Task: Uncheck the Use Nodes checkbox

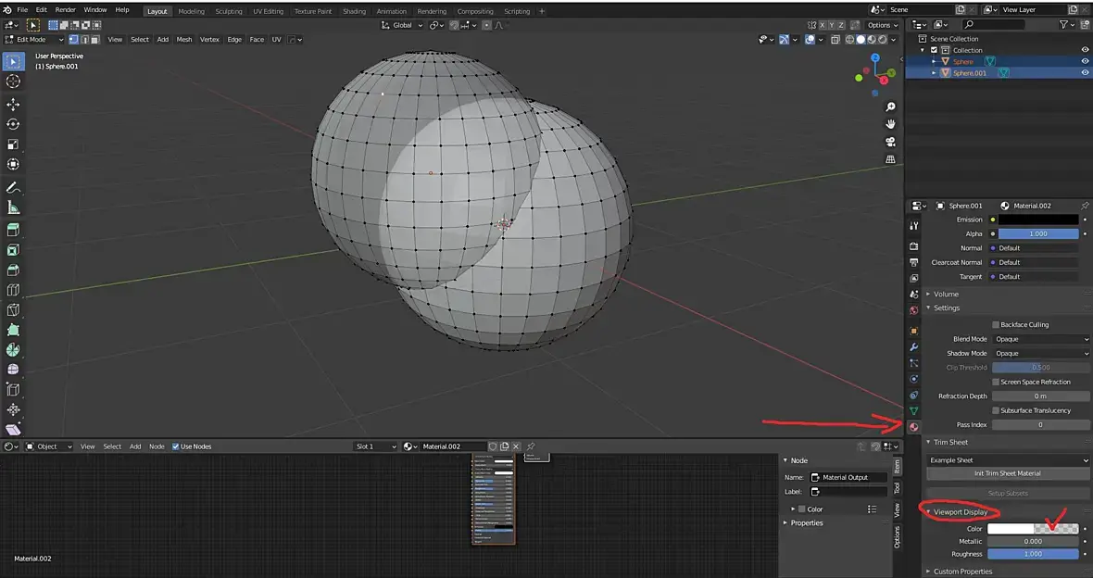Action: click(x=176, y=446)
